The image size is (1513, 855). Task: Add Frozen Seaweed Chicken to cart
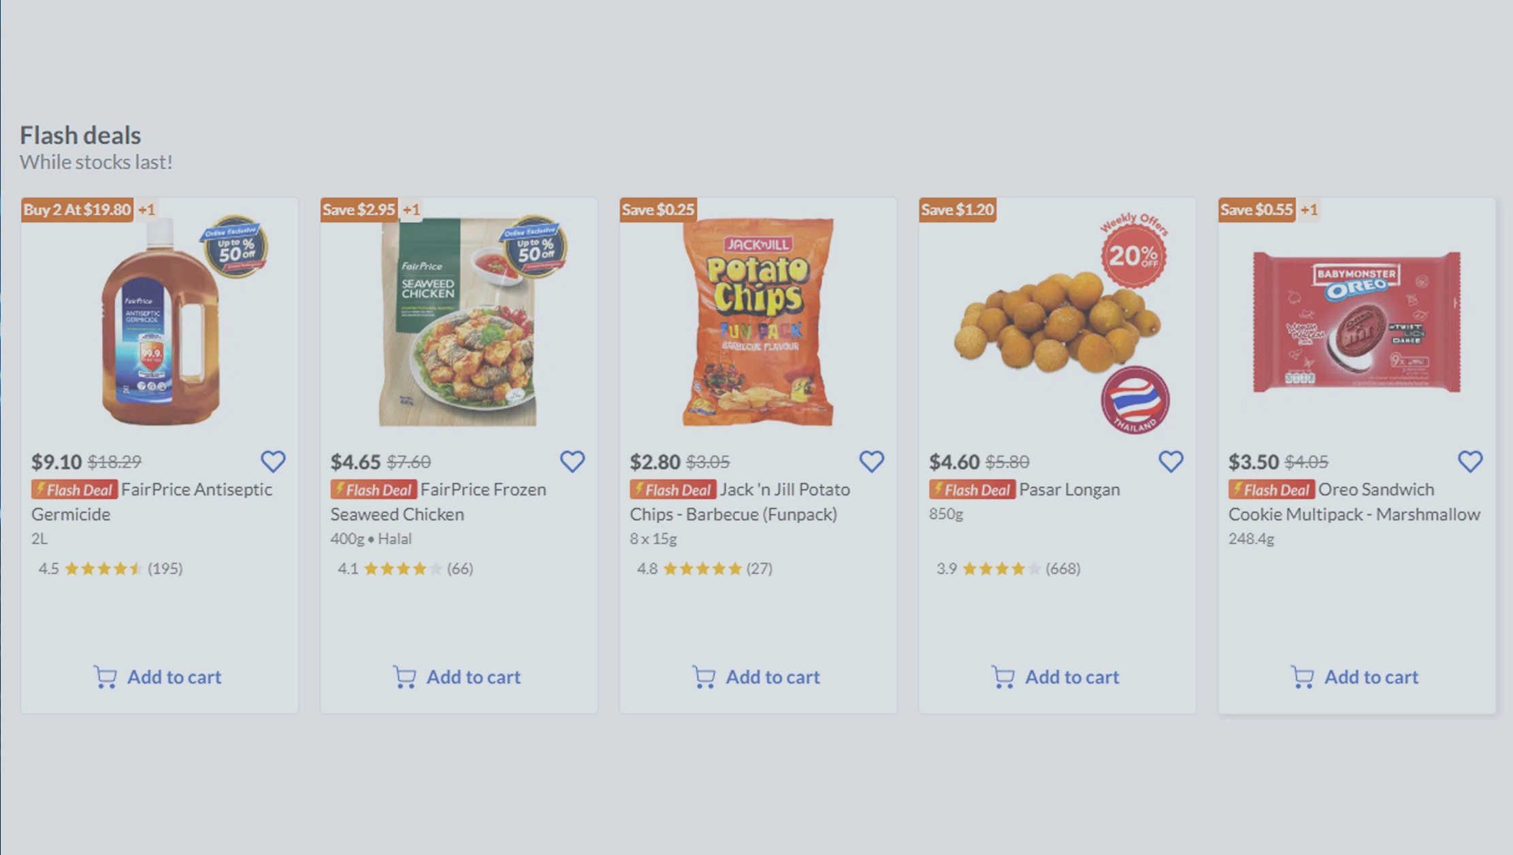[x=458, y=677]
